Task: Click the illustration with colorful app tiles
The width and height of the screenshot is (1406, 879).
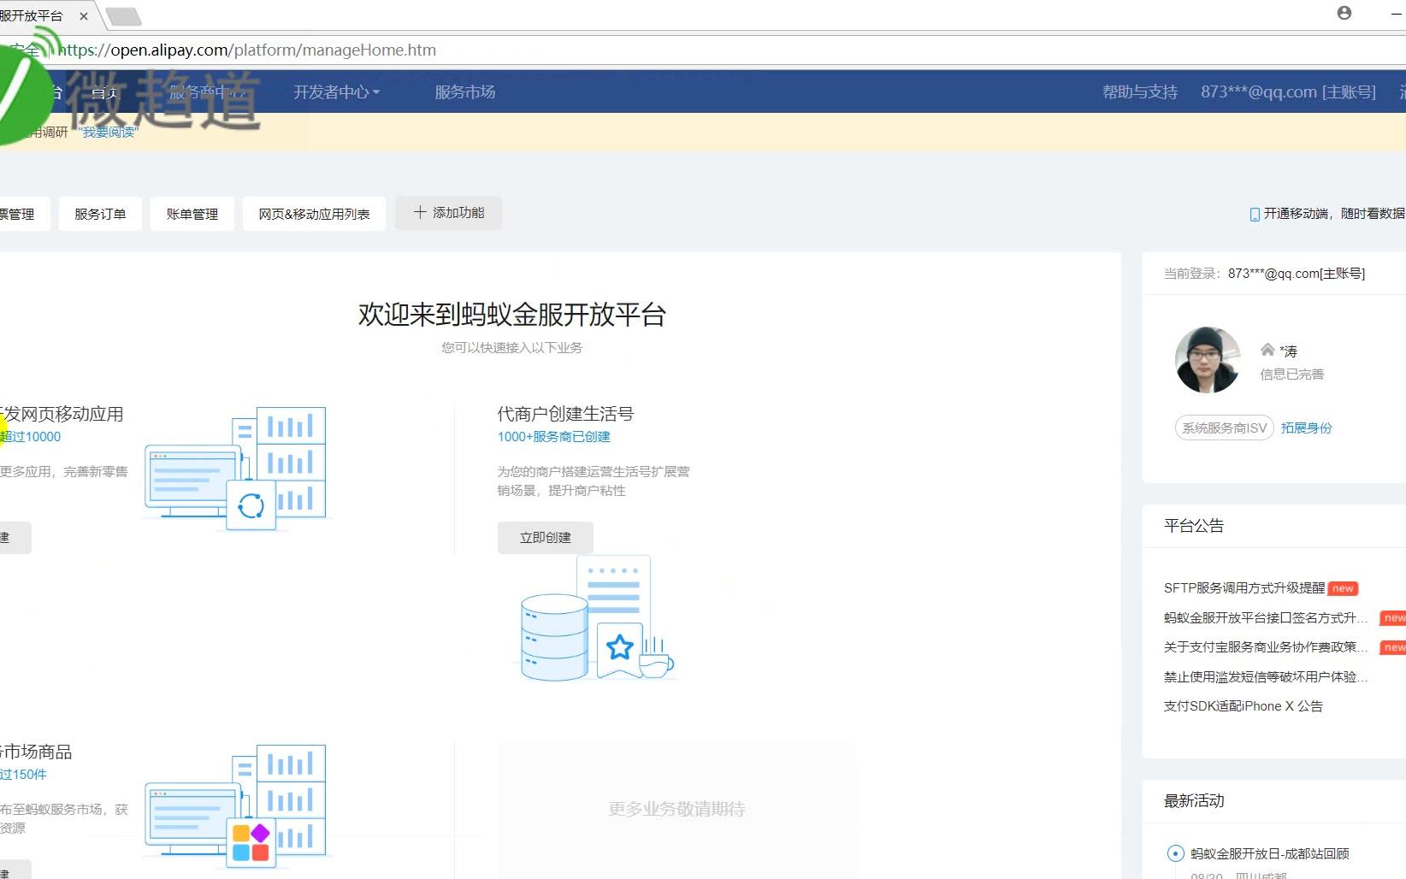Action: (236, 806)
